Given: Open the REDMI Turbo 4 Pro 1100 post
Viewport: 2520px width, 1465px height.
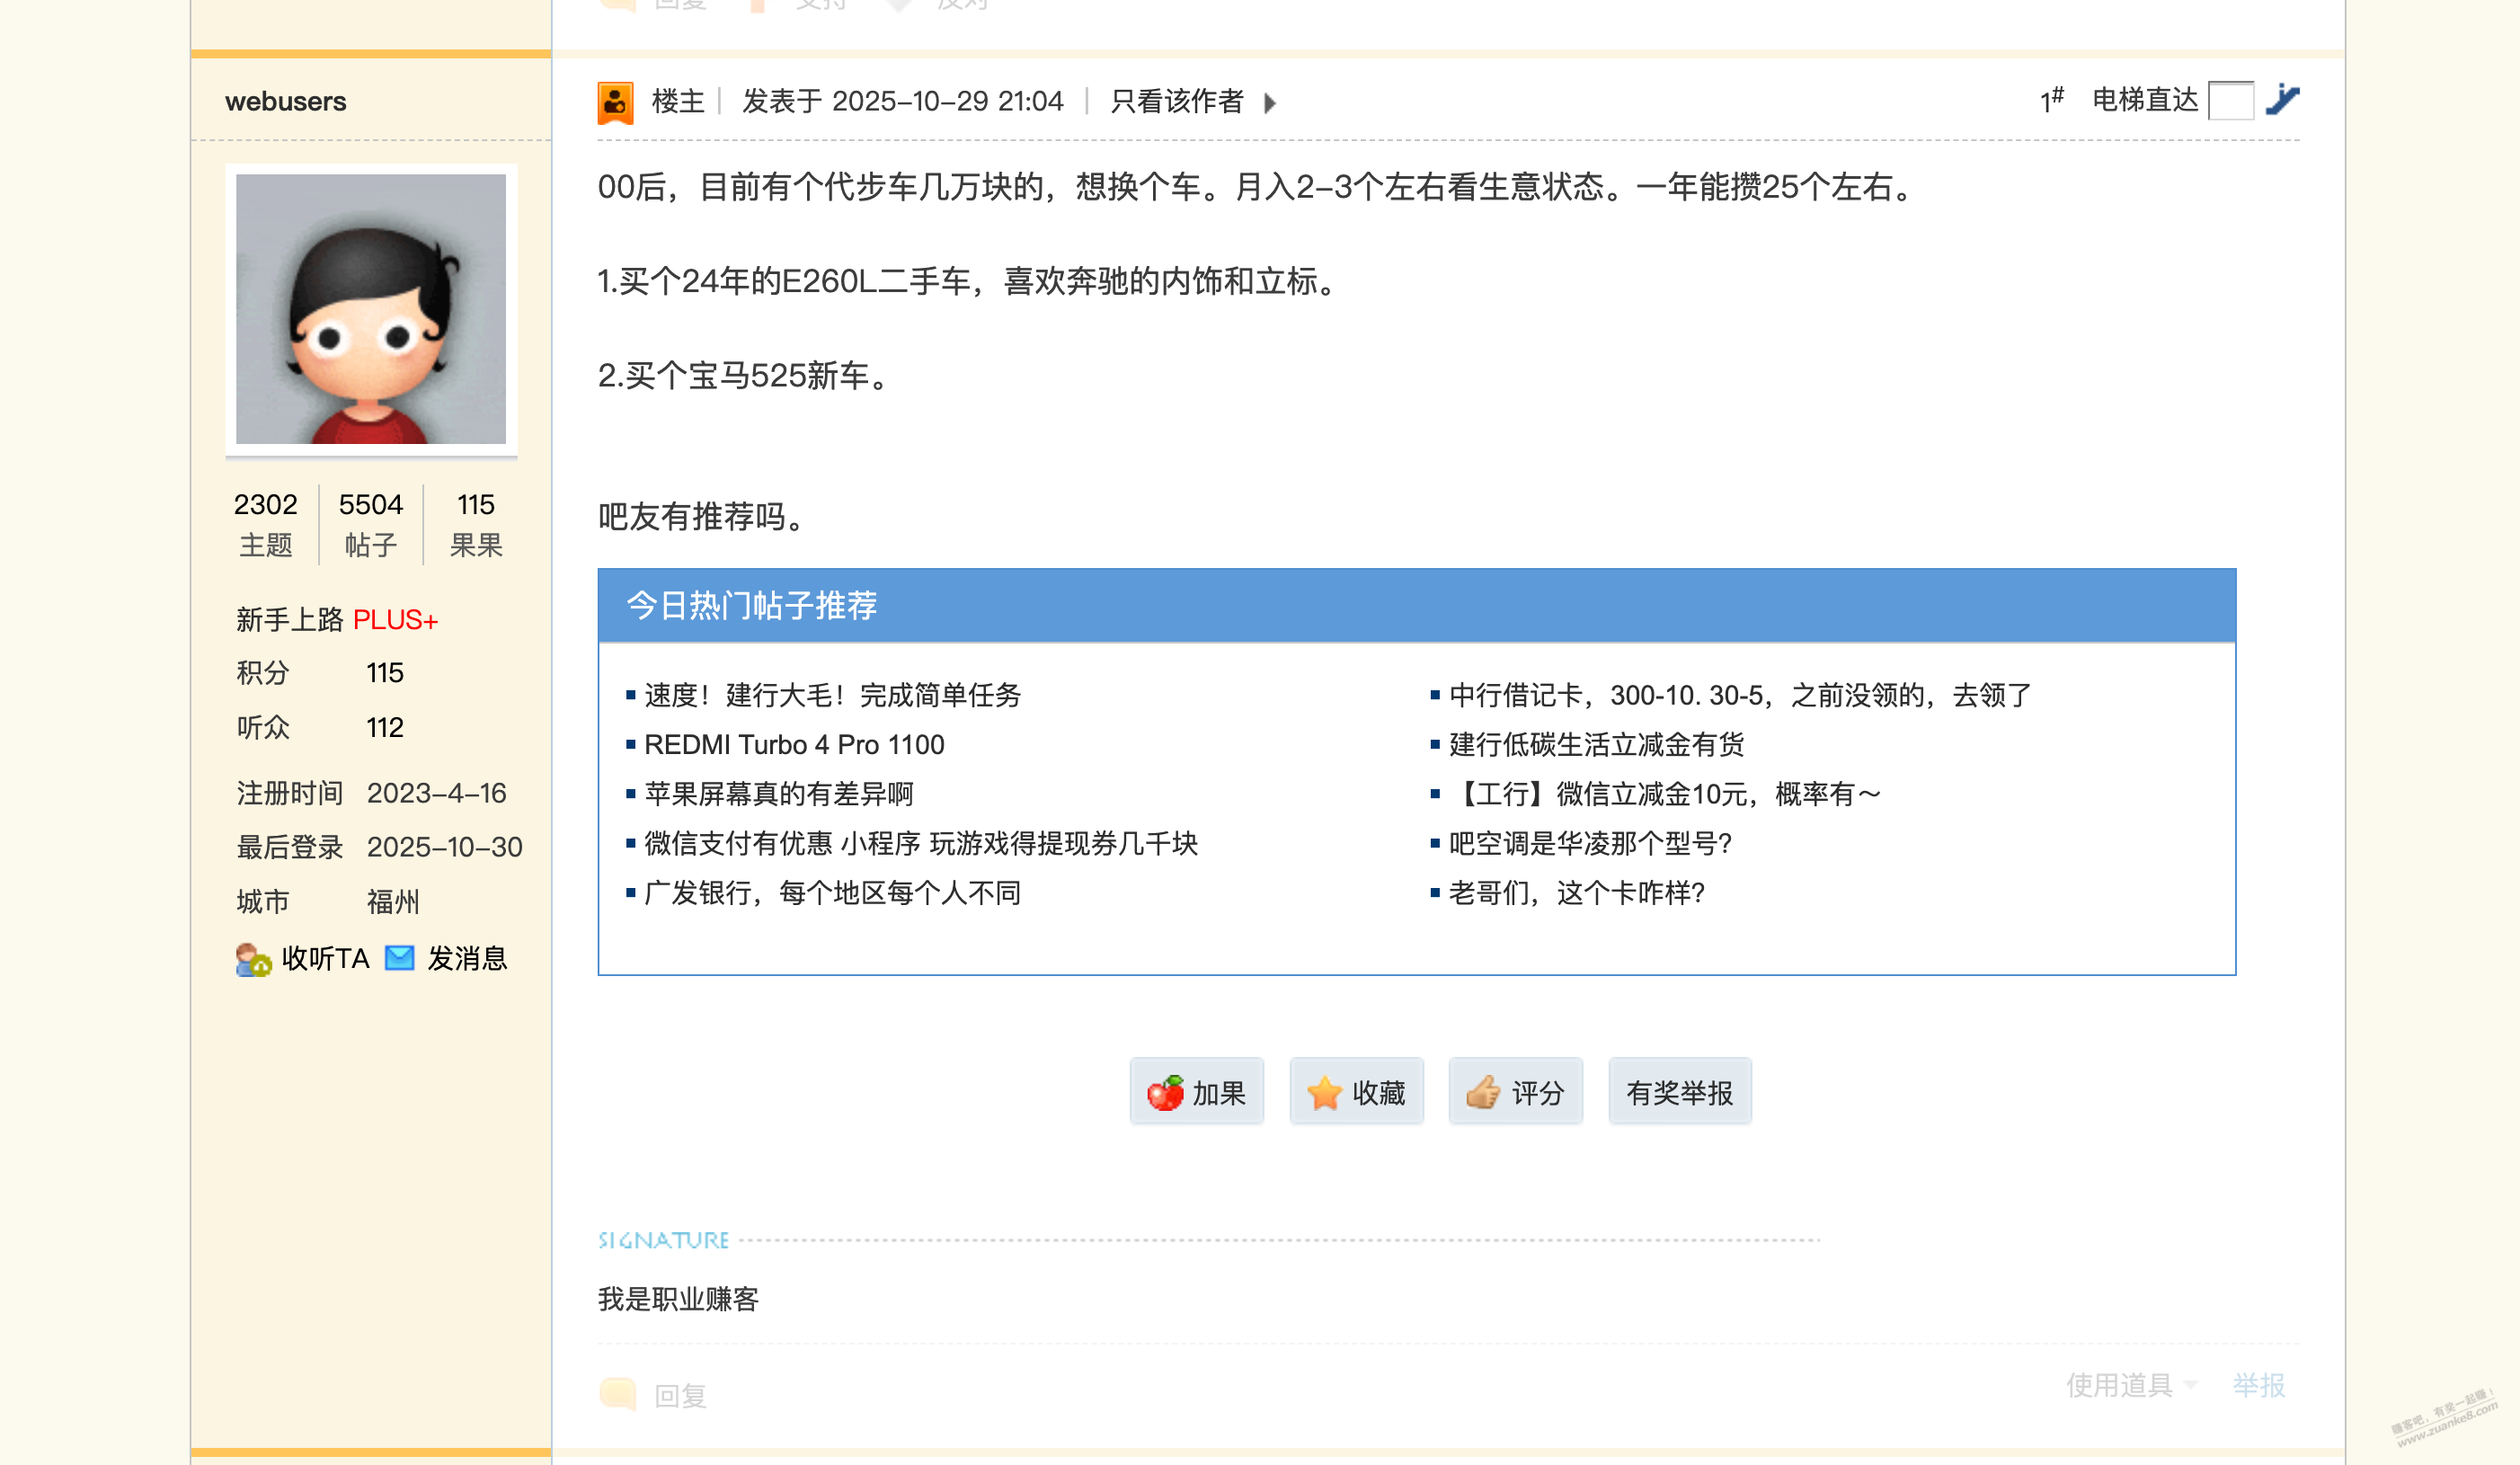Looking at the screenshot, I should [794, 745].
